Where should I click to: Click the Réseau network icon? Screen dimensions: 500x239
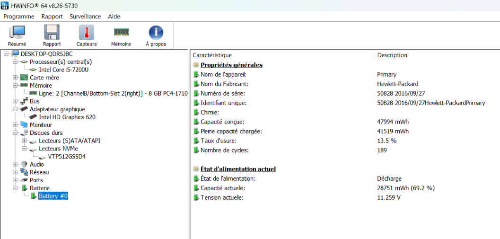coord(24,172)
